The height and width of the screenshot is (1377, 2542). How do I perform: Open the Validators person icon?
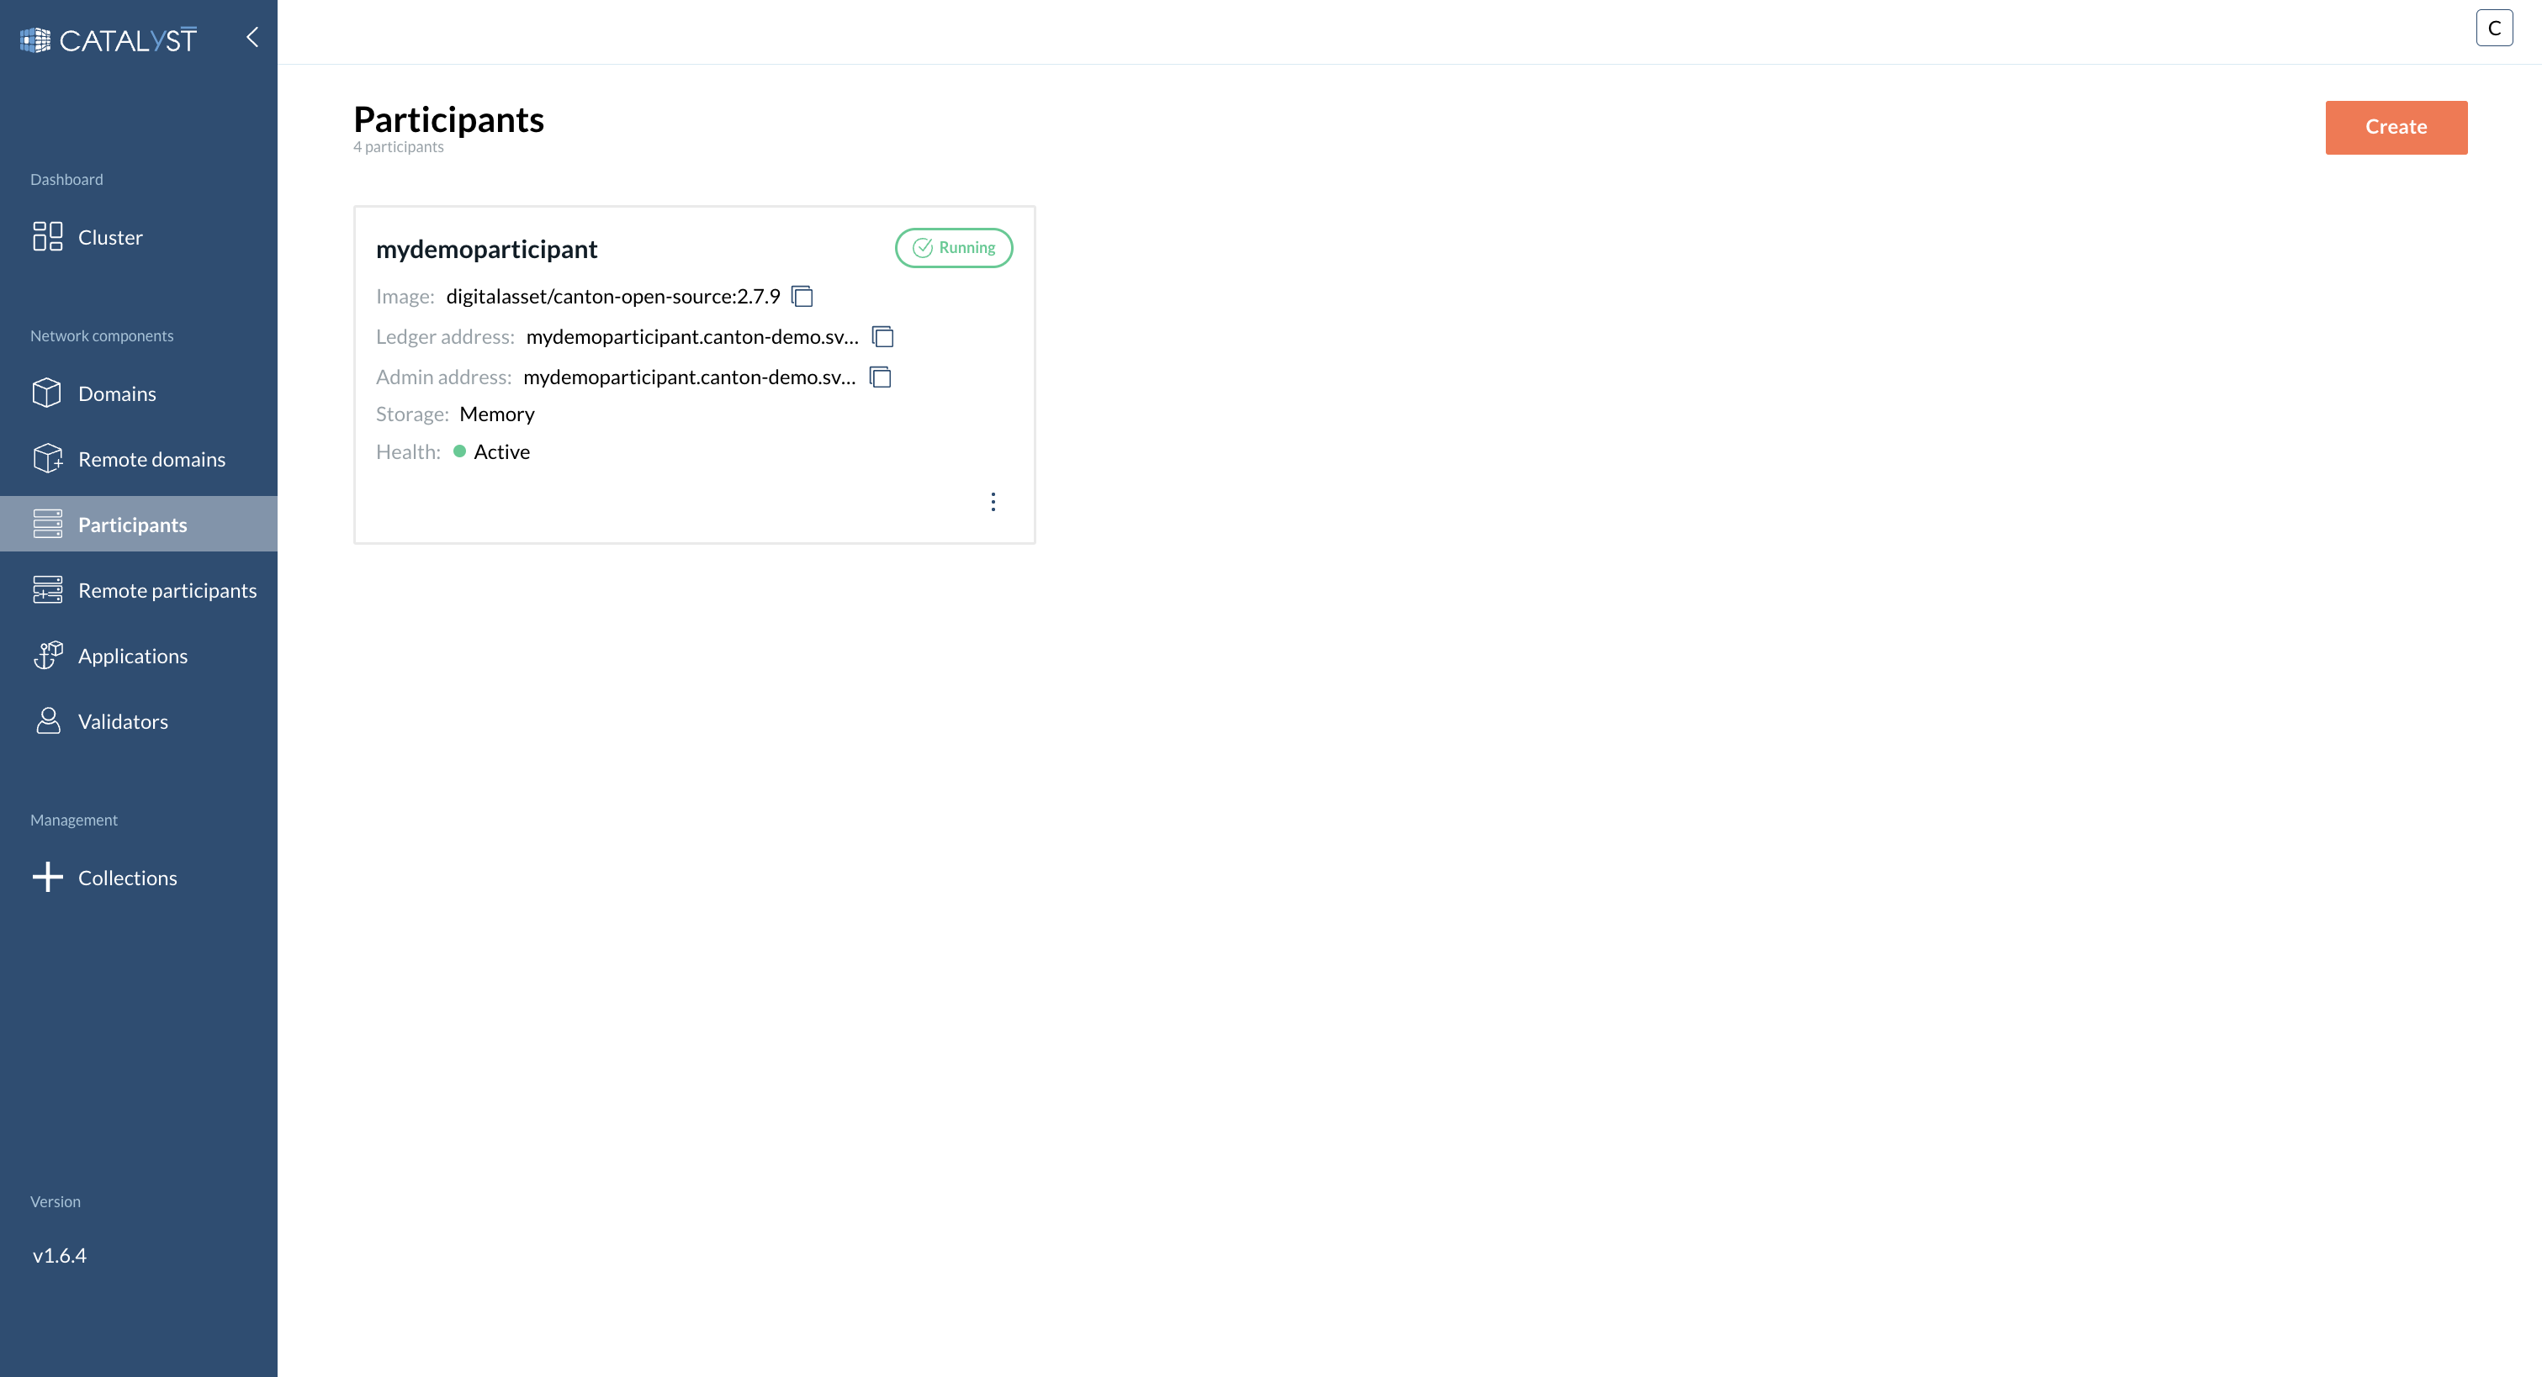click(x=47, y=720)
